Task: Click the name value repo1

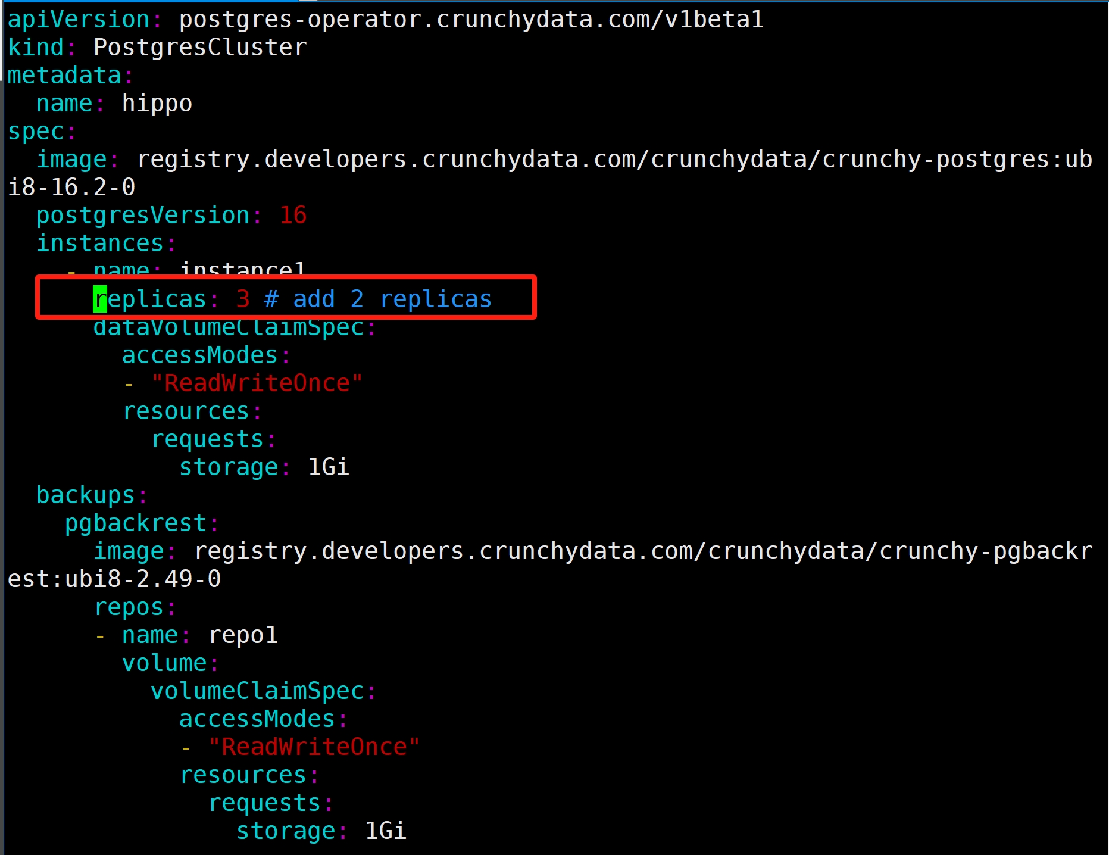Action: pos(243,635)
